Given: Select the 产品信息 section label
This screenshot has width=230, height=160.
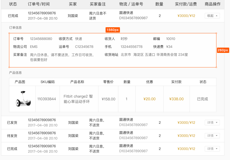Looking at the screenshot, I should point(16,72).
